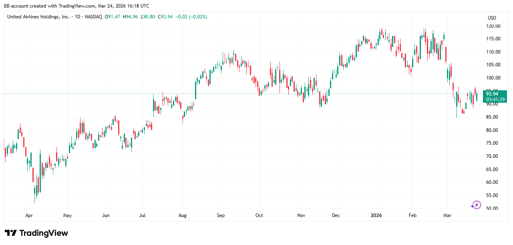Click the Mar label on time axis
Image resolution: width=513 pixels, height=245 pixels.
click(x=447, y=215)
